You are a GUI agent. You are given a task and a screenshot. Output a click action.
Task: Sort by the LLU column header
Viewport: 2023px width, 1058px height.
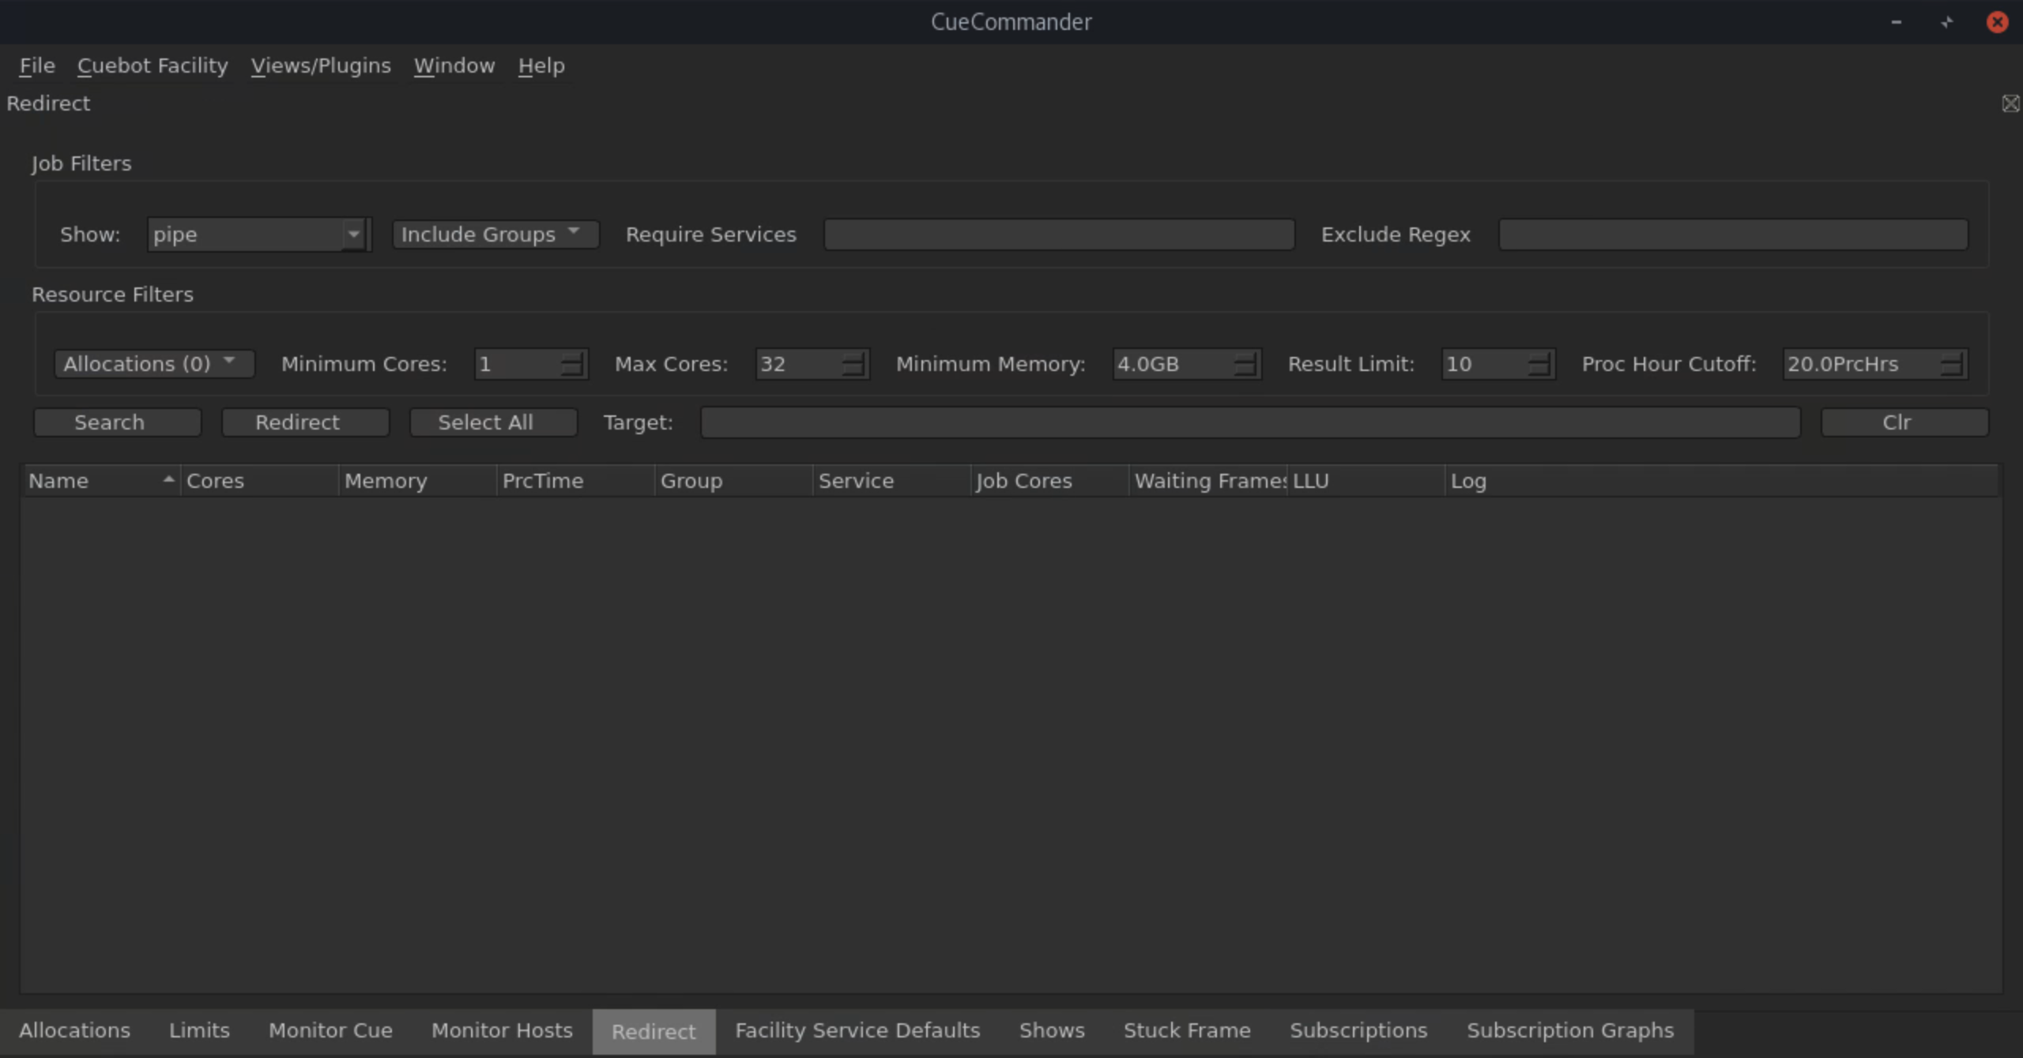click(x=1366, y=481)
